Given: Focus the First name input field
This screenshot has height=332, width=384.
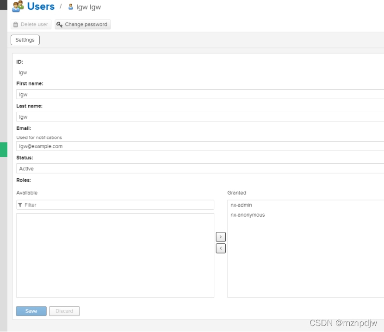Looking at the screenshot, I should (x=200, y=94).
